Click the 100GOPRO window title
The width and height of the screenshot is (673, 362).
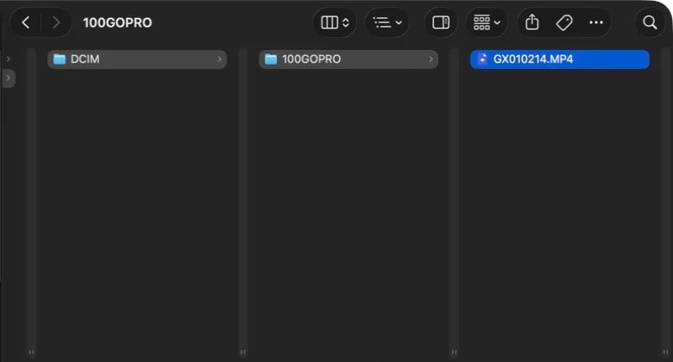click(x=117, y=22)
